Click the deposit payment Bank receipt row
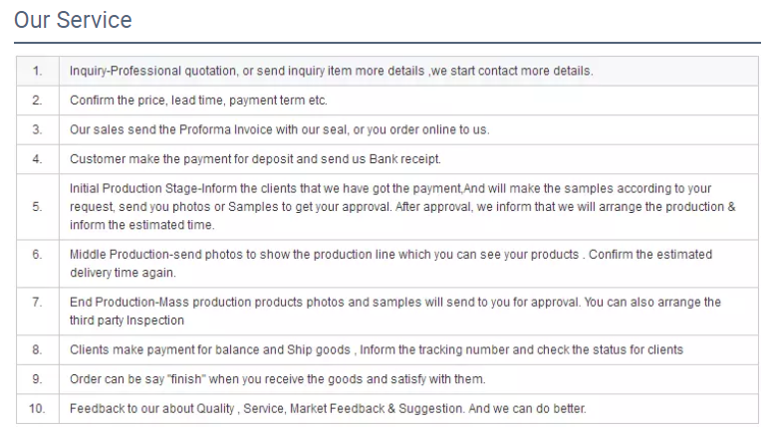772x431 pixels. [255, 159]
